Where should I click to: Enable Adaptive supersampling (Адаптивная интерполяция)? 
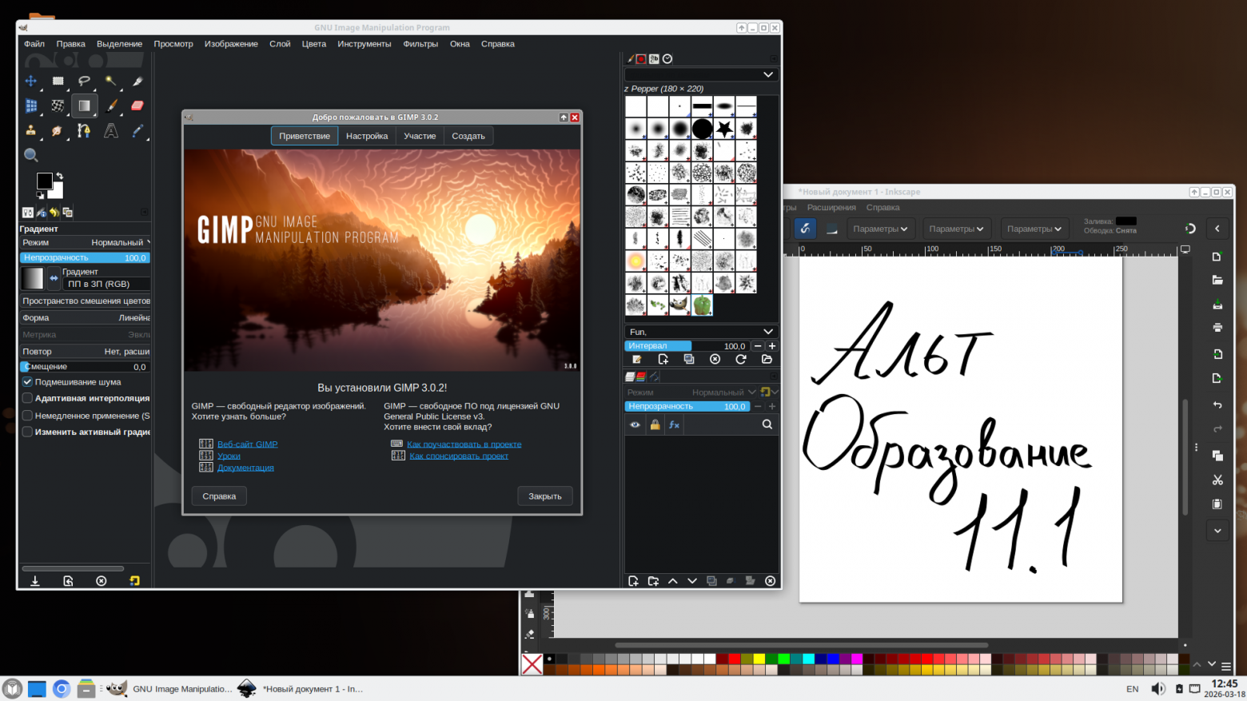click(27, 398)
